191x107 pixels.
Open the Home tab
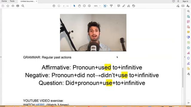(x=4, y=1)
